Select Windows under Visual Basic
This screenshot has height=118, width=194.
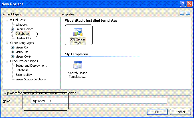coord(22,25)
